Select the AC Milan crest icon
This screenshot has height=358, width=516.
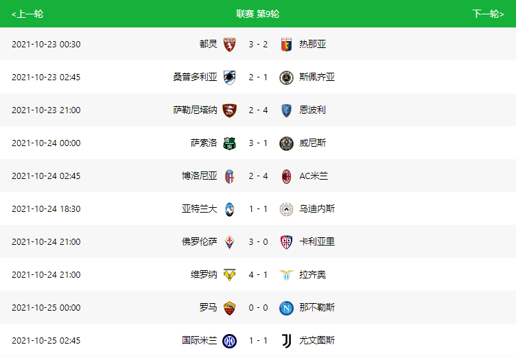tap(286, 176)
